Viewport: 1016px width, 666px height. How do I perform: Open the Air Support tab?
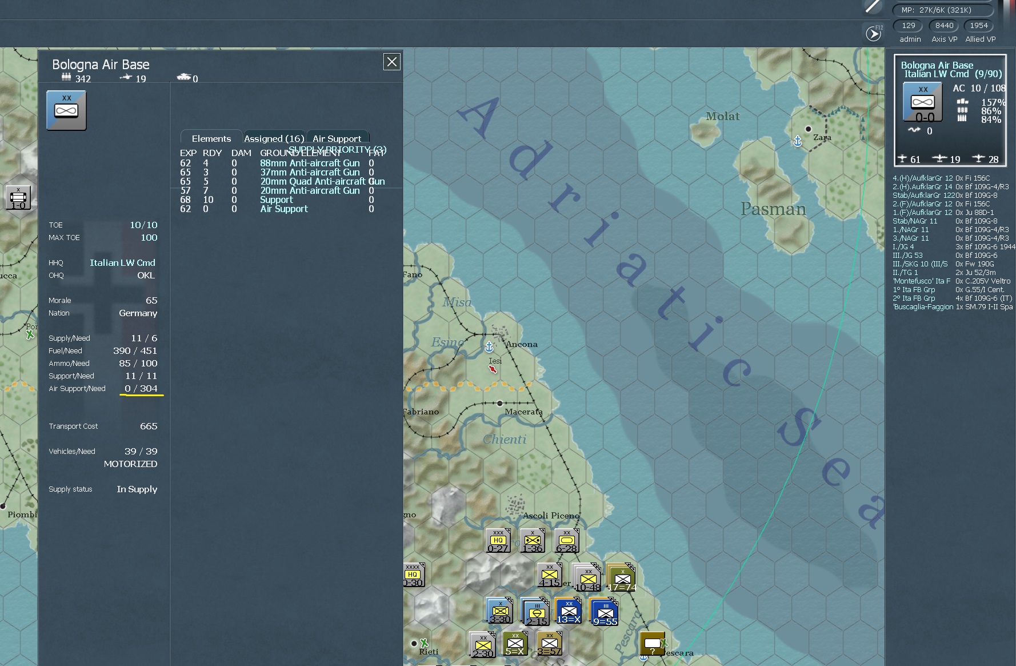(337, 138)
